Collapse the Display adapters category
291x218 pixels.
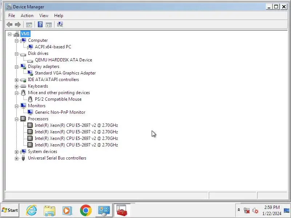(x=16, y=67)
